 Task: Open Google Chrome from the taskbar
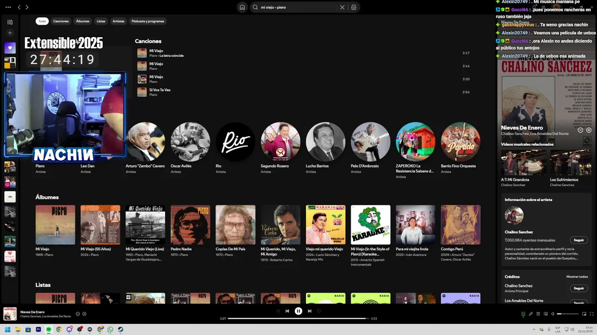(59, 329)
